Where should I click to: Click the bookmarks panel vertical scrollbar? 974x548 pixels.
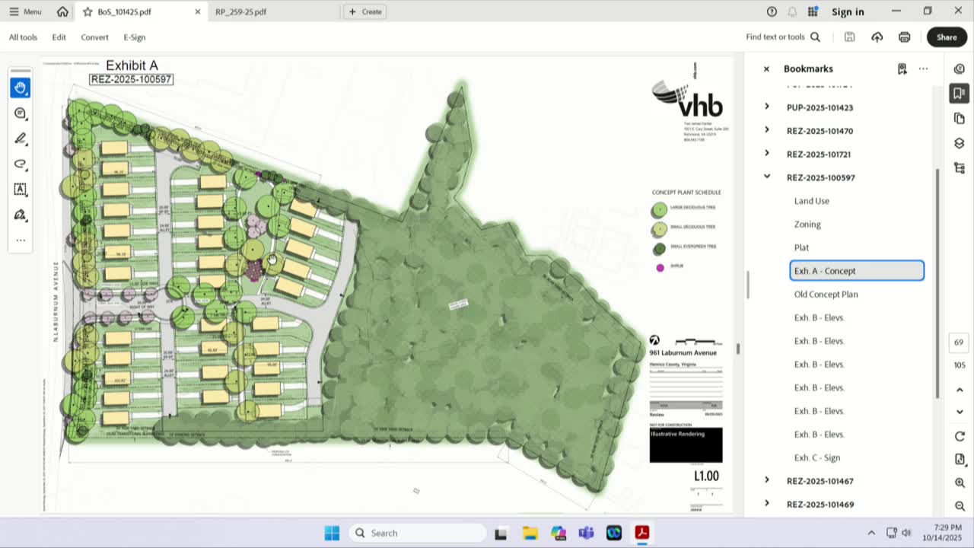pyautogui.click(x=937, y=282)
